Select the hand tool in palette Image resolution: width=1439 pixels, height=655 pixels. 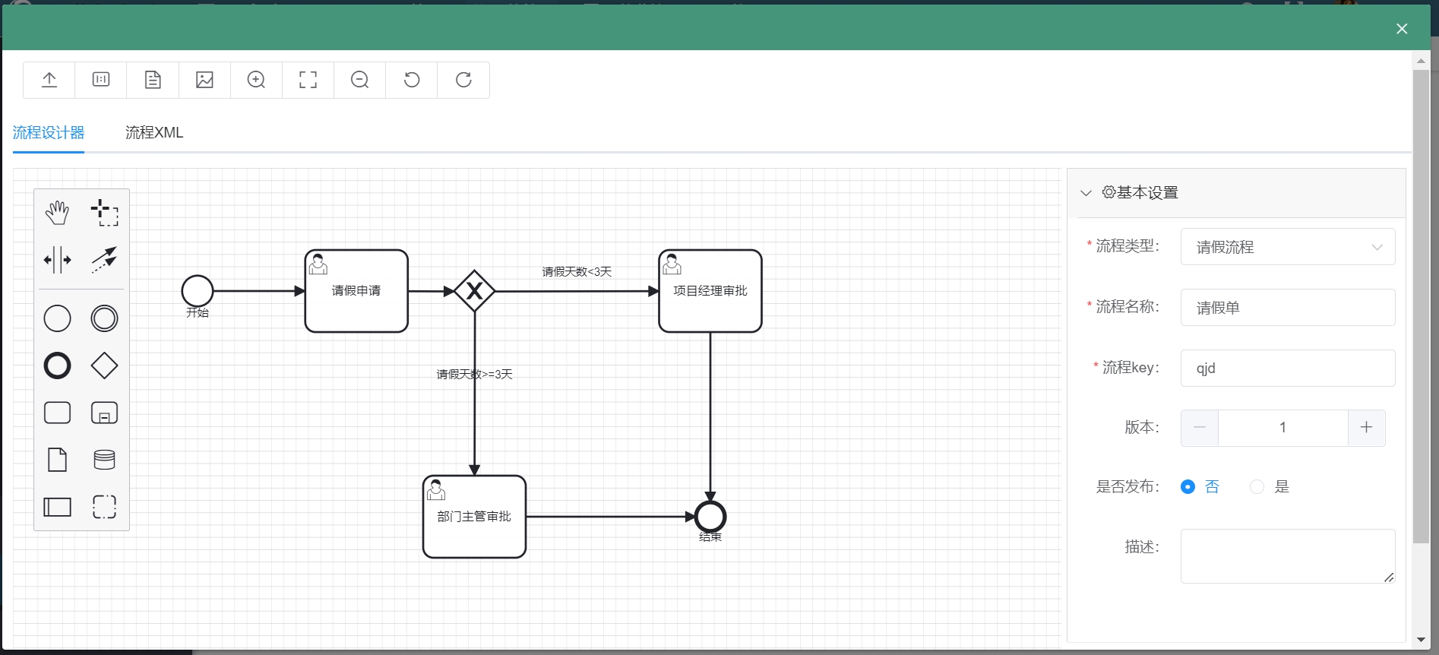pyautogui.click(x=57, y=213)
